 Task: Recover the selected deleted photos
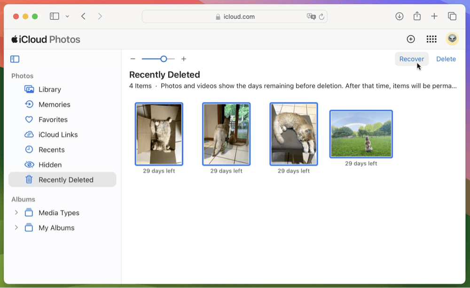coord(412,59)
